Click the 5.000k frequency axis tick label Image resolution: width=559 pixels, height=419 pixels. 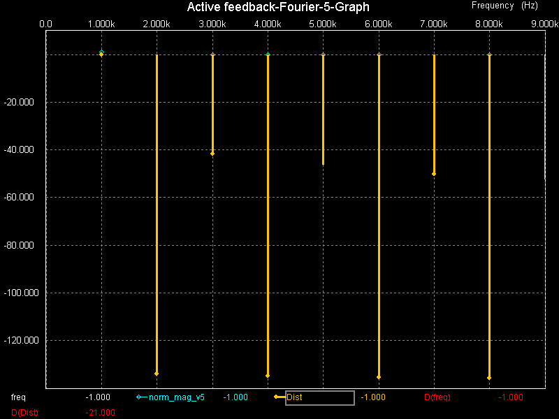[323, 24]
